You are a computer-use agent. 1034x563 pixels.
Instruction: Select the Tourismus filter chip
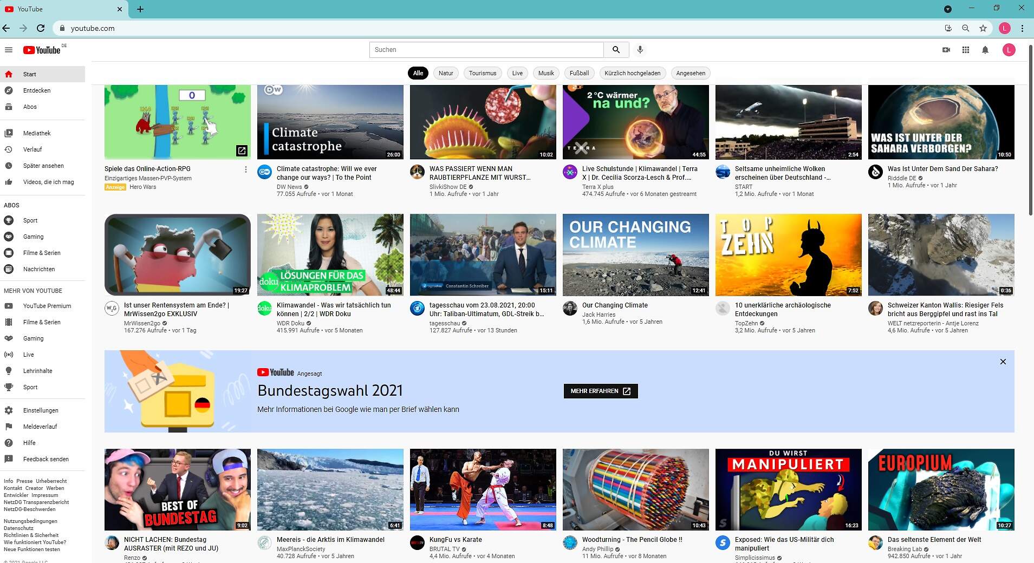pos(483,73)
